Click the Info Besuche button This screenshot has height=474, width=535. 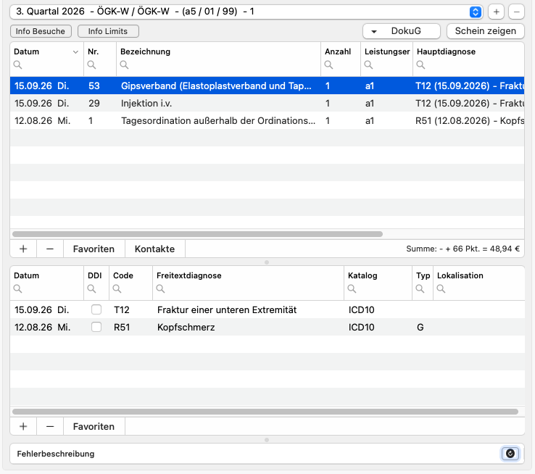[41, 31]
